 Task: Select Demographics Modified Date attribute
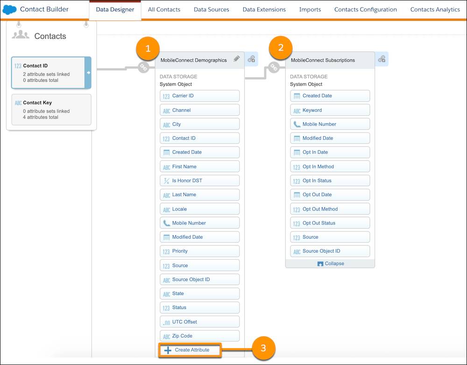(199, 237)
